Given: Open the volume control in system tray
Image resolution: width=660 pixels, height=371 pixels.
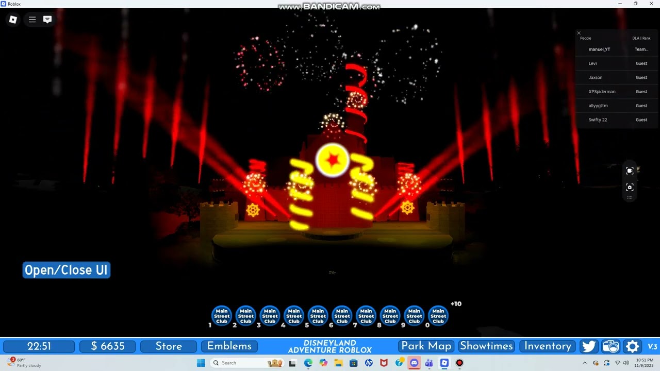Looking at the screenshot, I should tap(625, 363).
